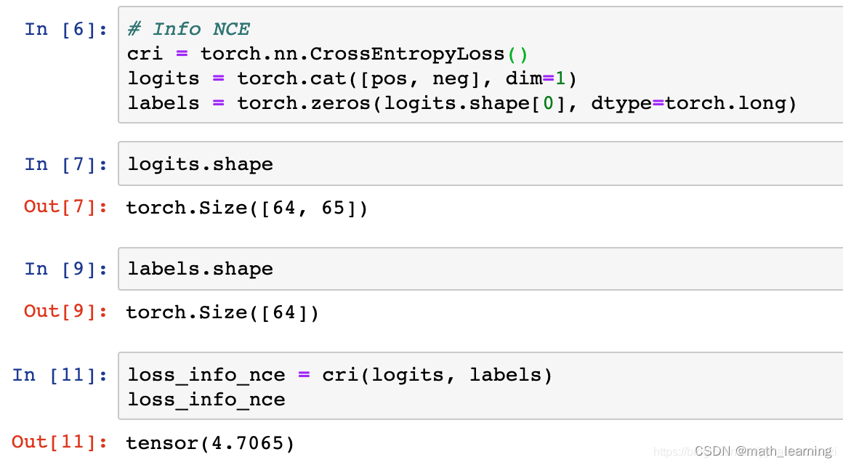Screen dimensions: 843x465
Task: Click the Out[7] prompt label
Action: click(66, 206)
